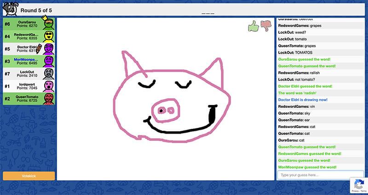Click rank #7 in the player list
This screenshot has width=368, height=195.
(7, 74)
